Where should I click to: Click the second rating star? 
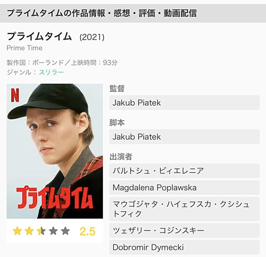coord(29,231)
